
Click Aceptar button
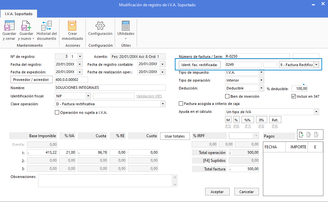(217, 192)
